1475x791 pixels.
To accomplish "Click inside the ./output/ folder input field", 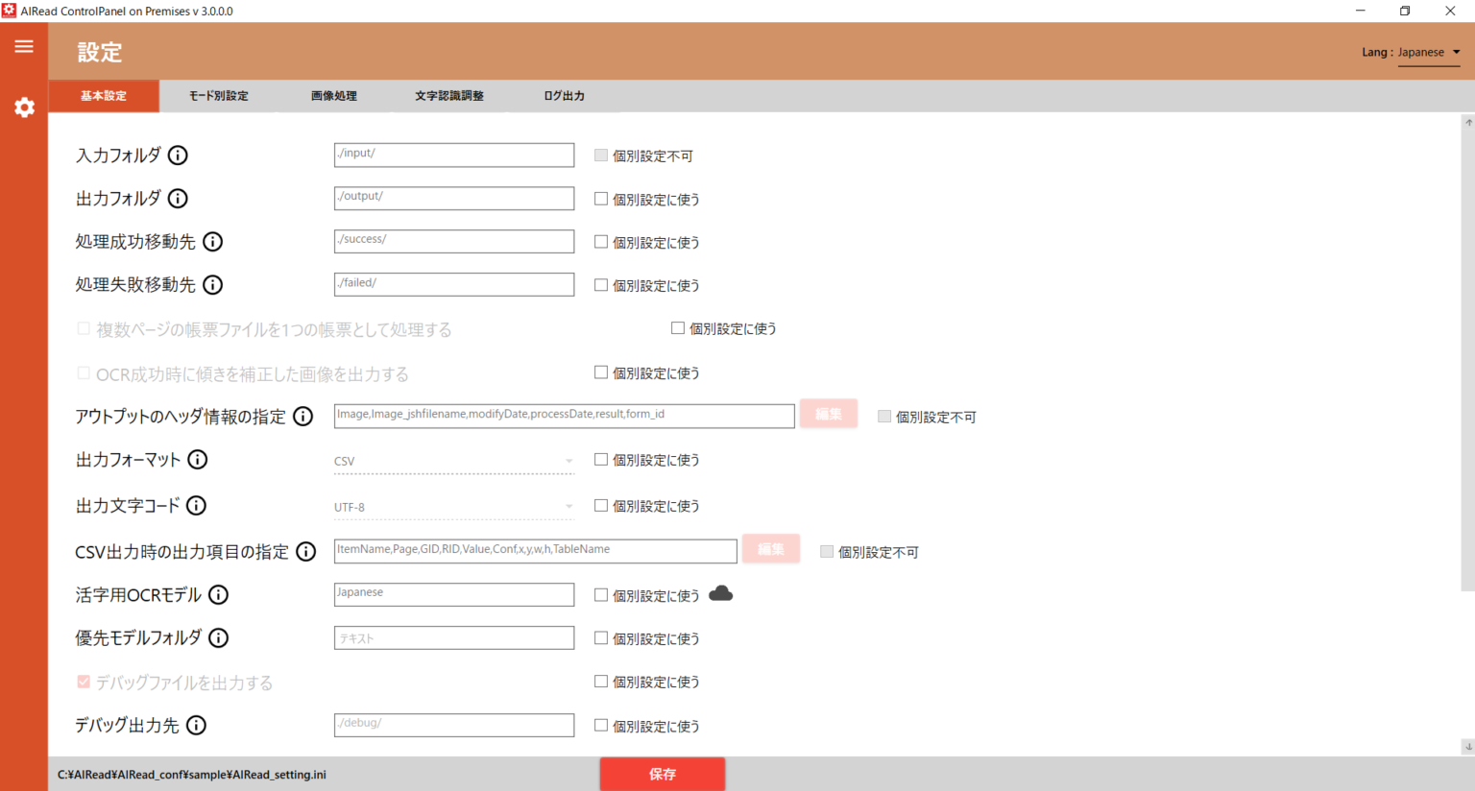I will point(453,198).
